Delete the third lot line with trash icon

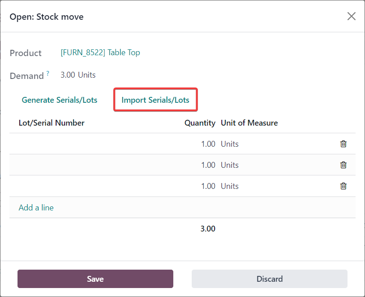pos(343,186)
